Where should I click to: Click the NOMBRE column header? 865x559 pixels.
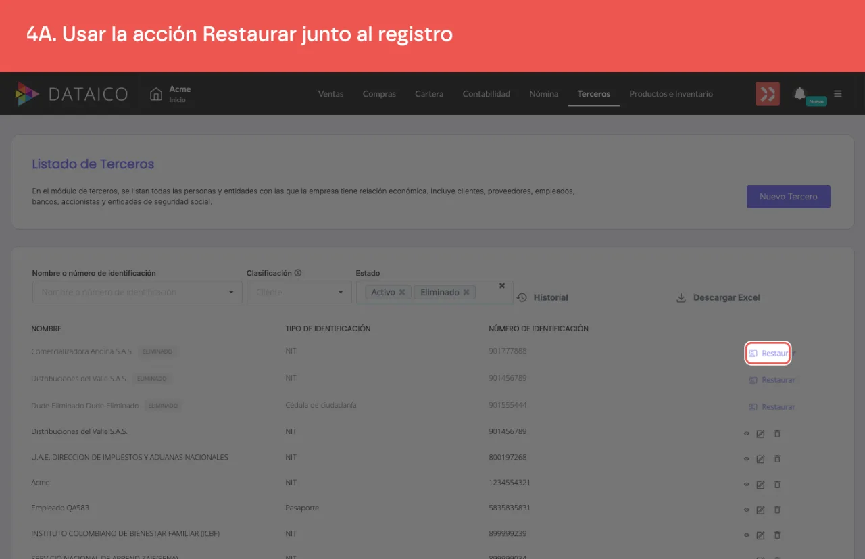[47, 329]
